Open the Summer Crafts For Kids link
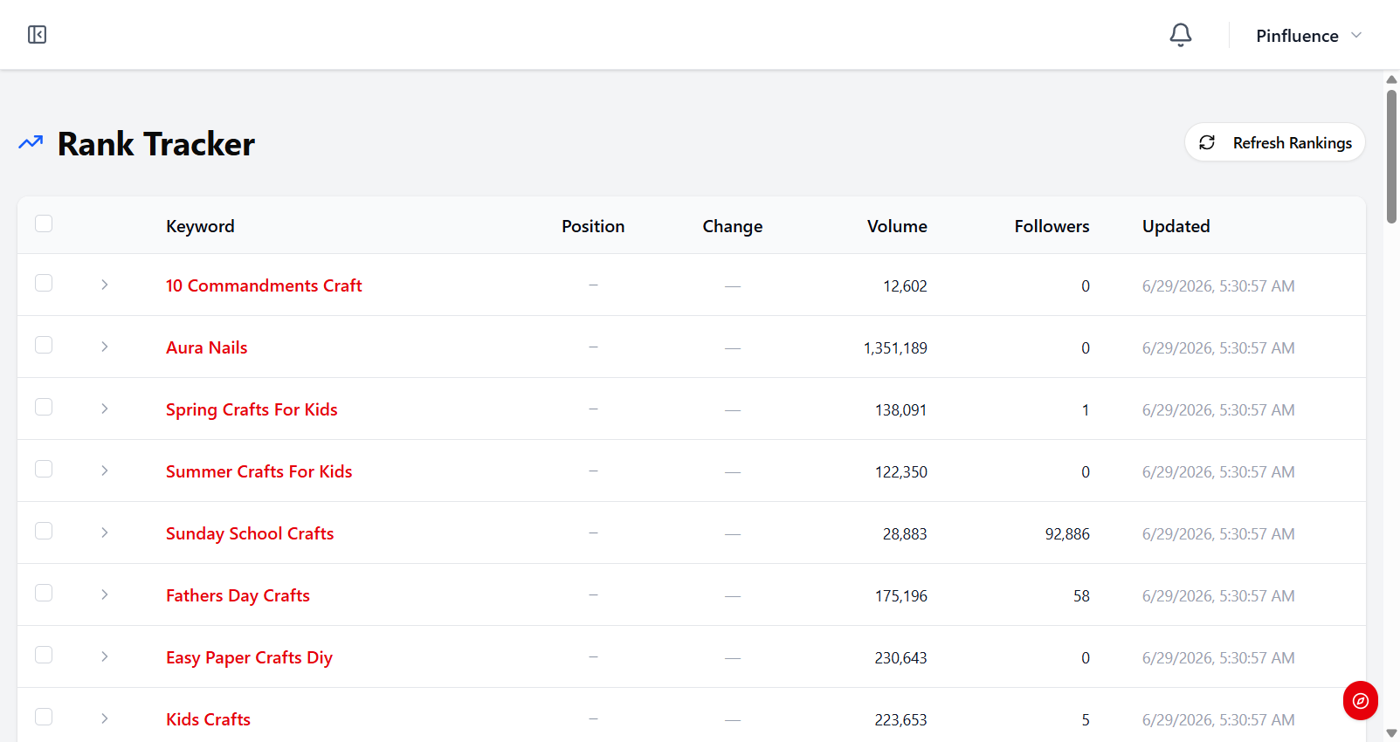The width and height of the screenshot is (1400, 742). pos(259,471)
